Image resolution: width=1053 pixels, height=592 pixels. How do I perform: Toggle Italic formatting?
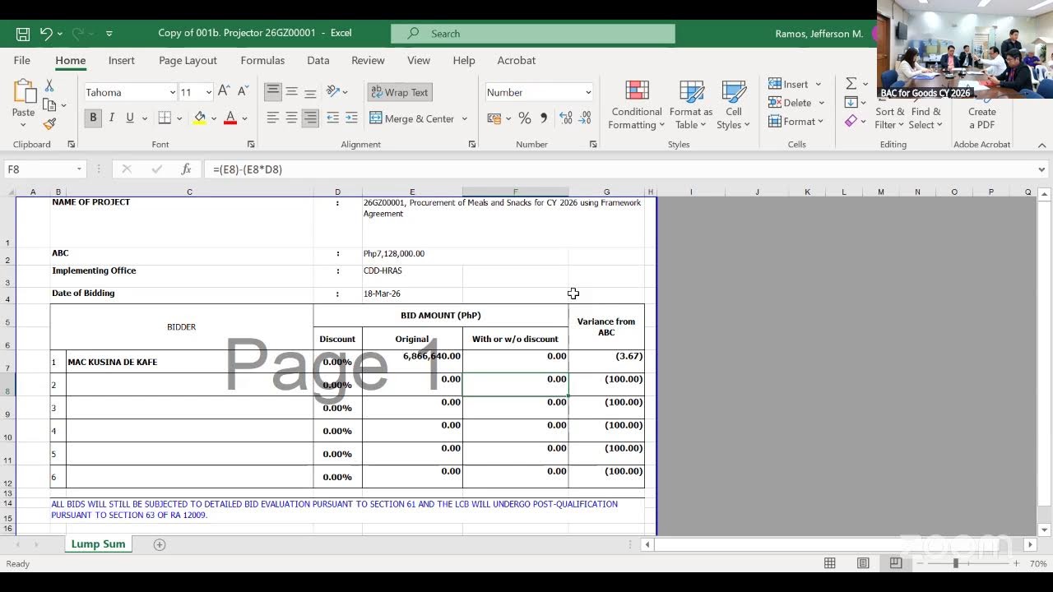pyautogui.click(x=111, y=118)
